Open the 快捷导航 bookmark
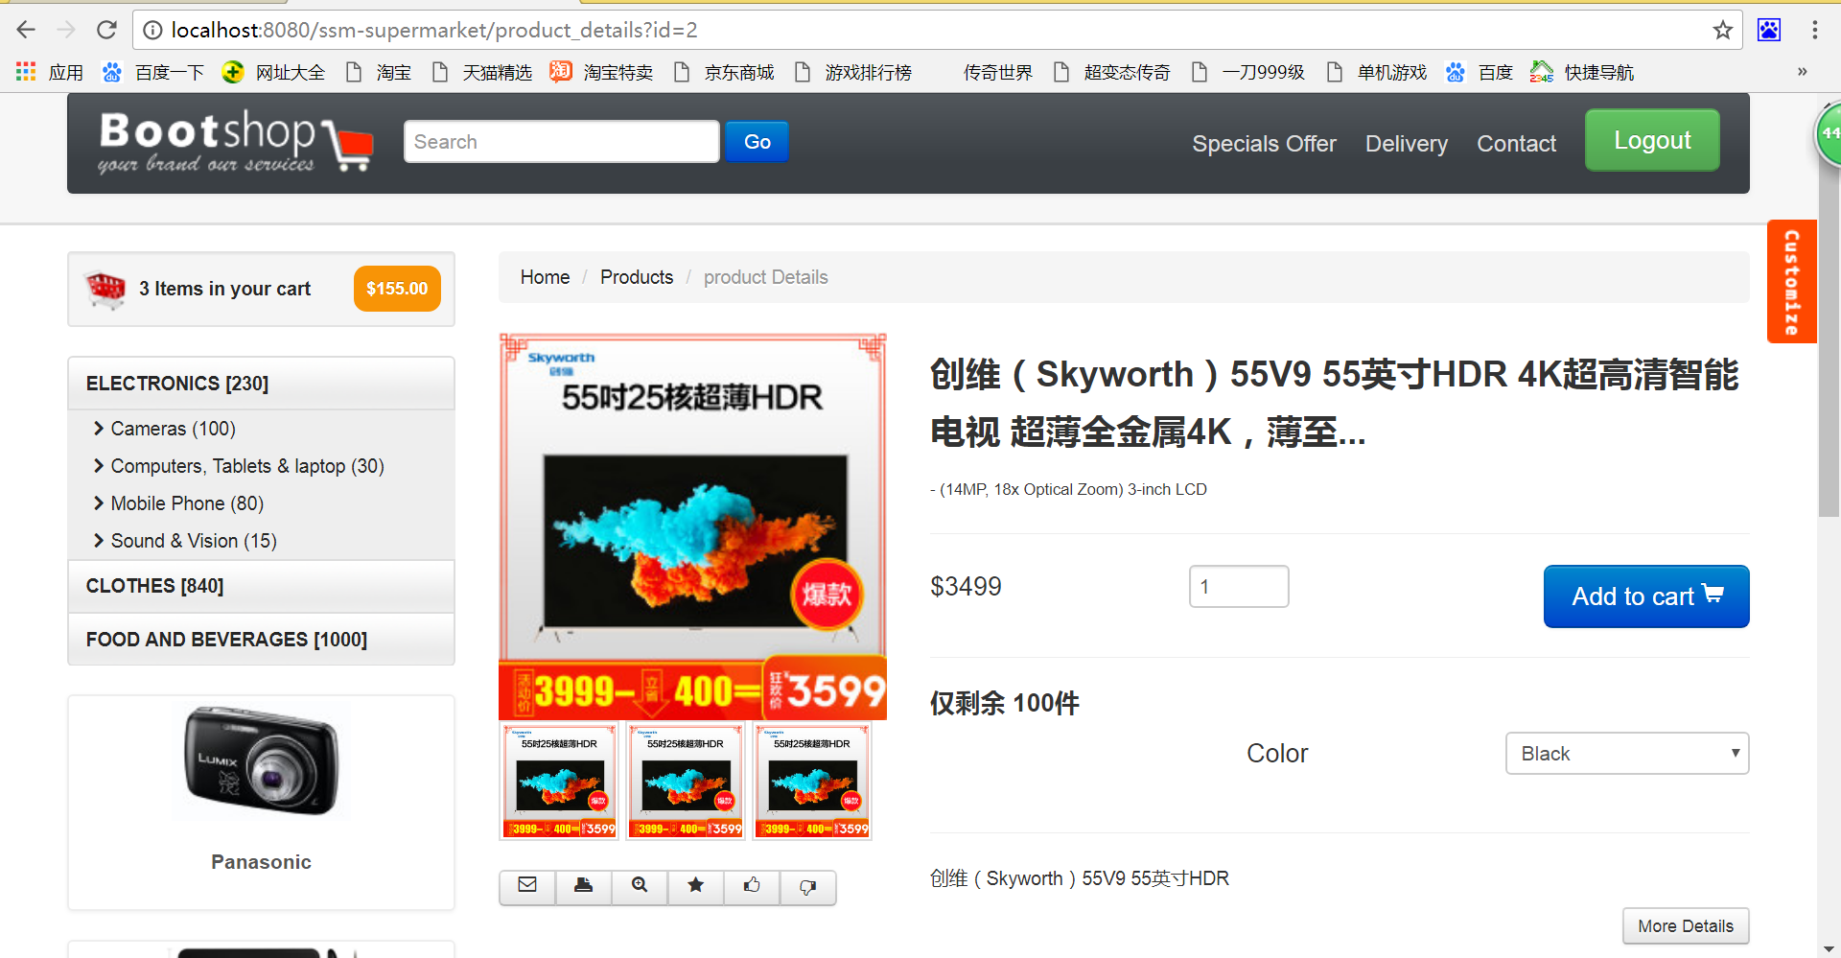This screenshot has height=958, width=1841. 1582,72
